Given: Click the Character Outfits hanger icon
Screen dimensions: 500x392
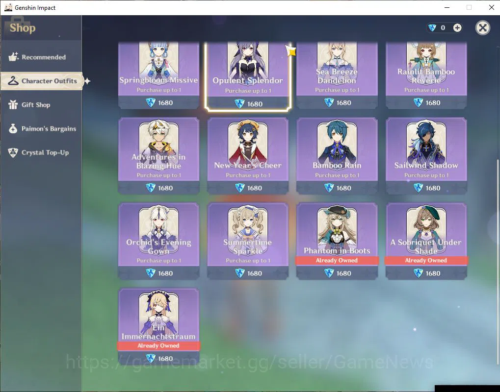Looking at the screenshot, I should (x=13, y=81).
